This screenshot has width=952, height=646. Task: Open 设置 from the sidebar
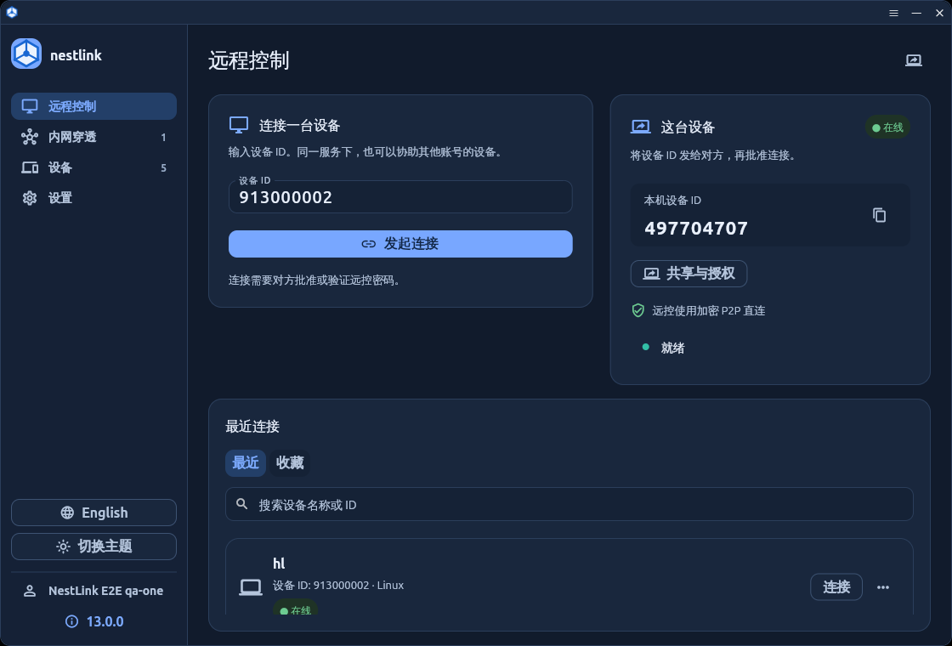coord(93,198)
